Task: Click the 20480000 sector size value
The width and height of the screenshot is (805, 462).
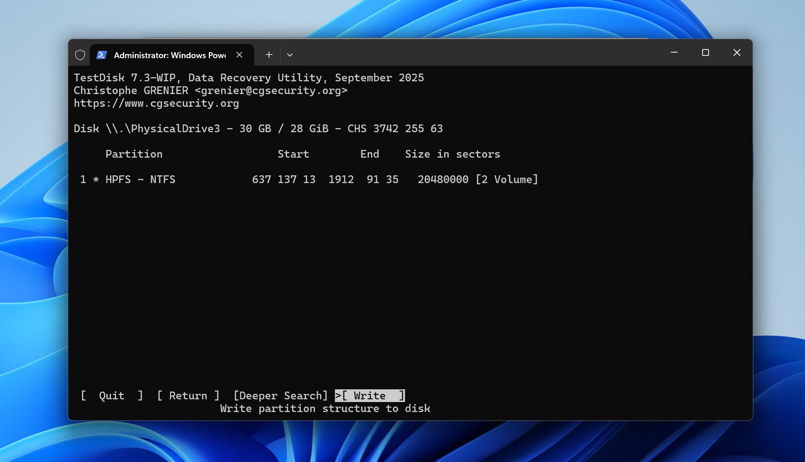Action: coord(443,179)
